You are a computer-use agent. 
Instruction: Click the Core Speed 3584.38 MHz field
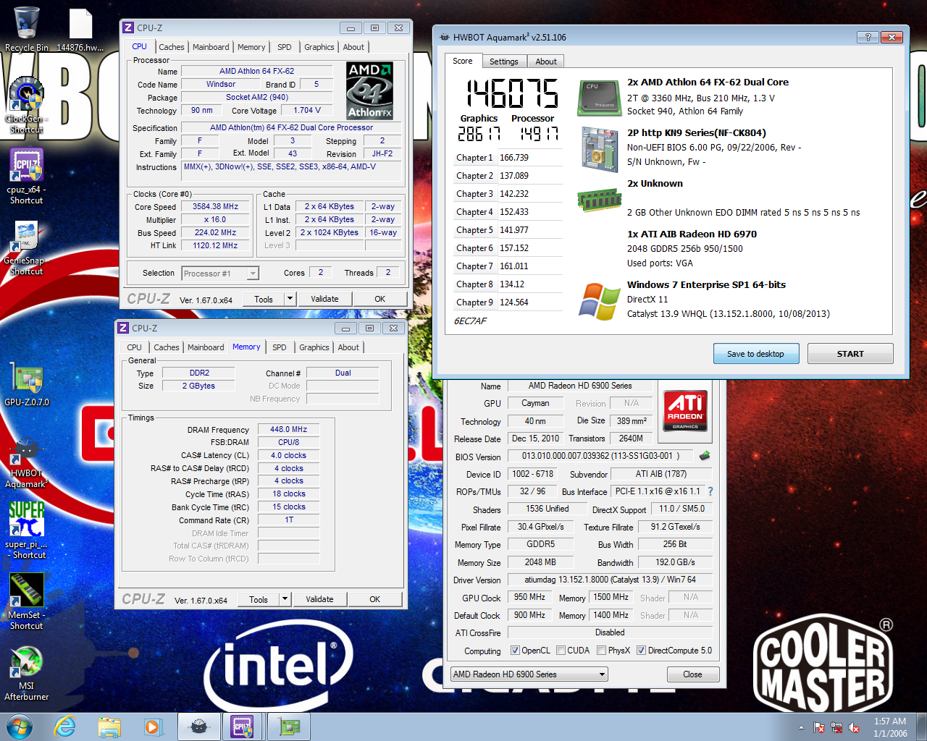pos(215,207)
